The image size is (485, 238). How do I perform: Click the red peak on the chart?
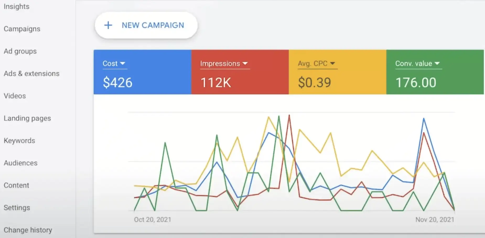click(x=289, y=115)
